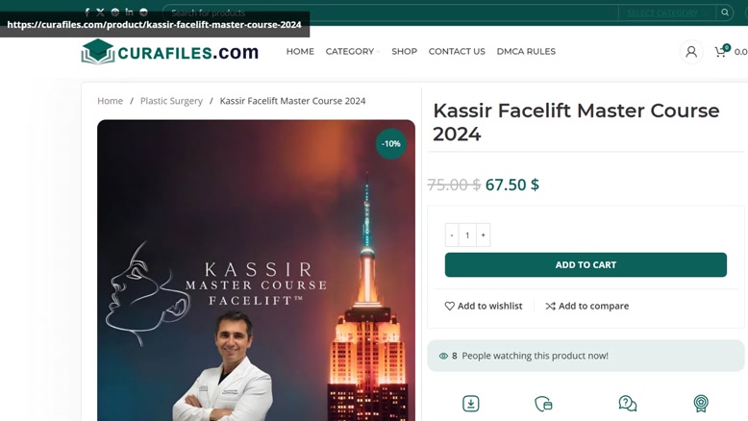The image size is (748, 421).
Task: Open the shopping cart icon
Action: coord(721,51)
